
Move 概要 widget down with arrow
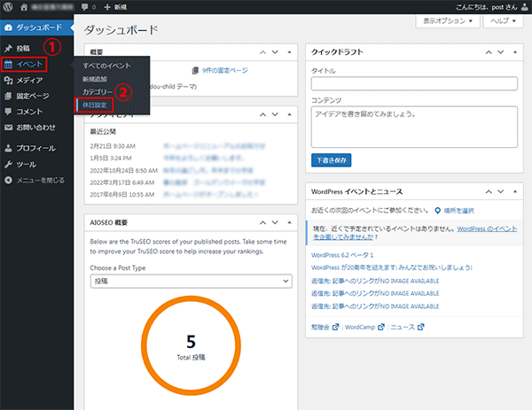275,52
